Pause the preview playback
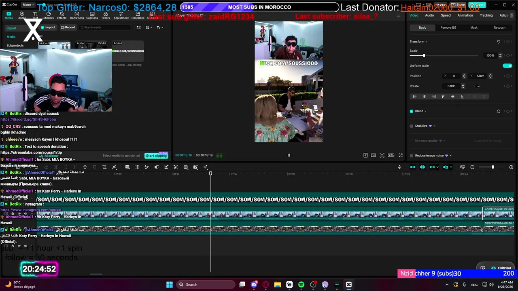This screenshot has height=291, width=518. [289, 155]
